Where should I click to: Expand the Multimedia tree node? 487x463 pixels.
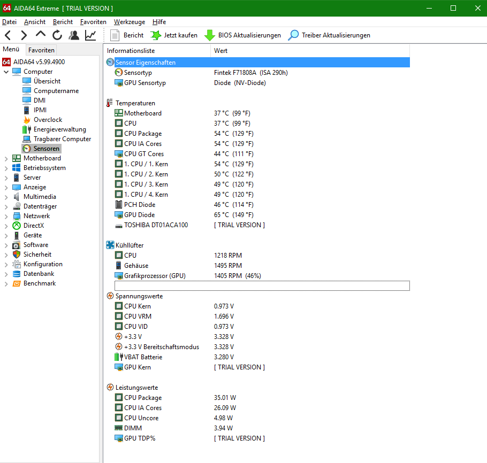pos(6,197)
